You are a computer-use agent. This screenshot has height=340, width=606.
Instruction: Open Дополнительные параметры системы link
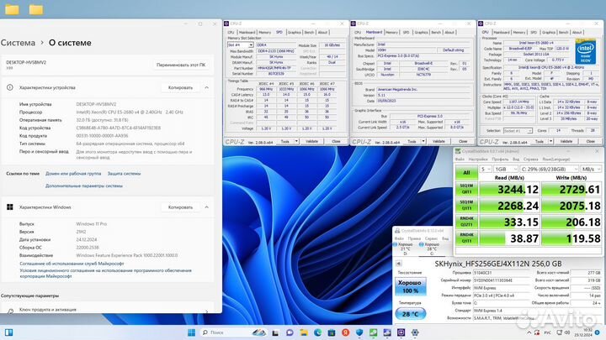tap(84, 186)
